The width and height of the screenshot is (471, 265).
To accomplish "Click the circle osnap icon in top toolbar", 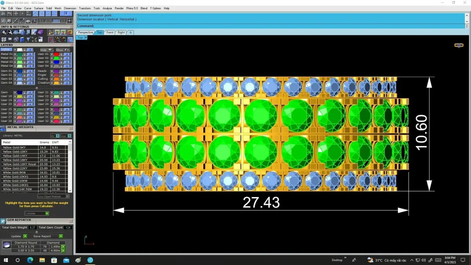I will pos(42,13).
